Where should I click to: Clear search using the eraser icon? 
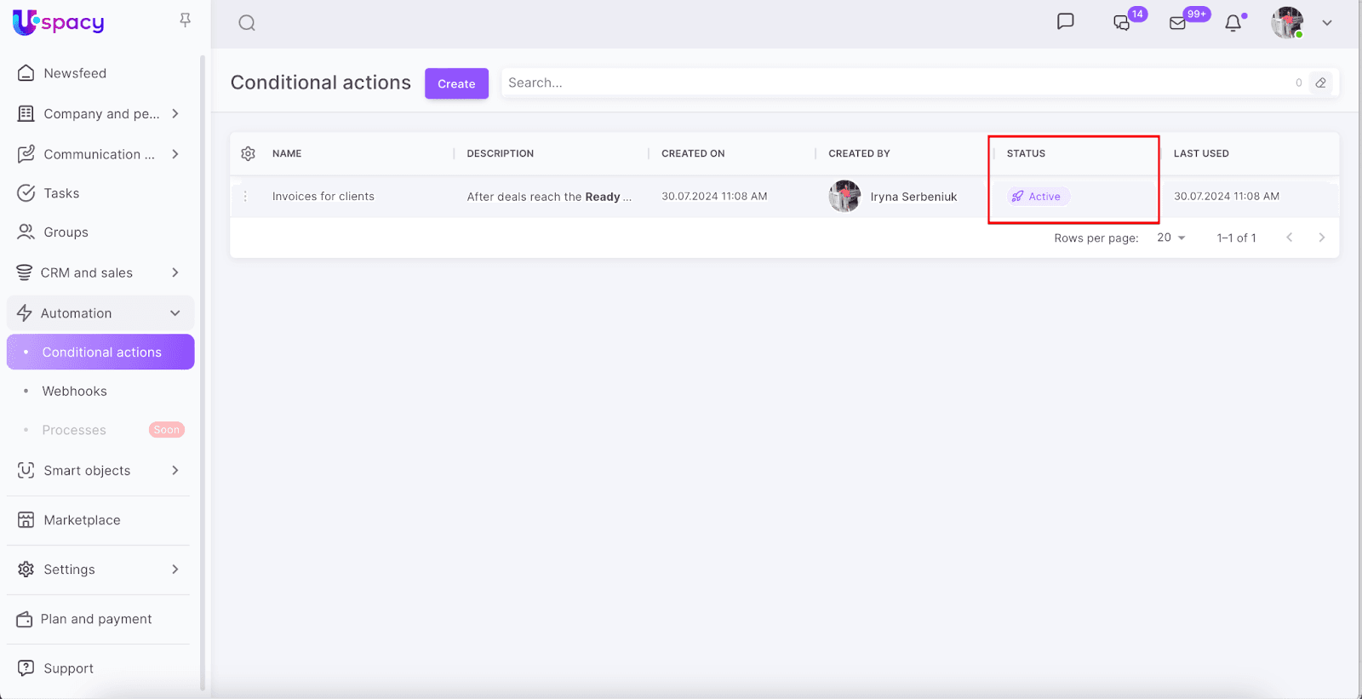coord(1320,83)
